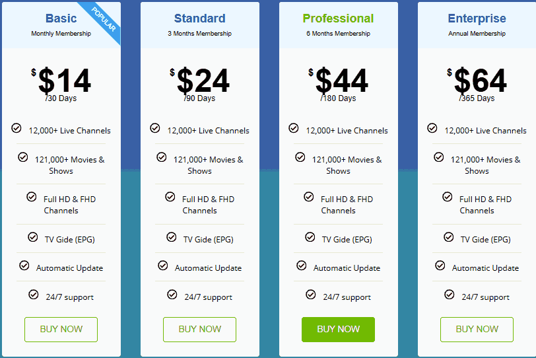This screenshot has height=358, width=536.
Task: Click Enterprise plan's Live Channels checkmark icon
Action: point(432,128)
